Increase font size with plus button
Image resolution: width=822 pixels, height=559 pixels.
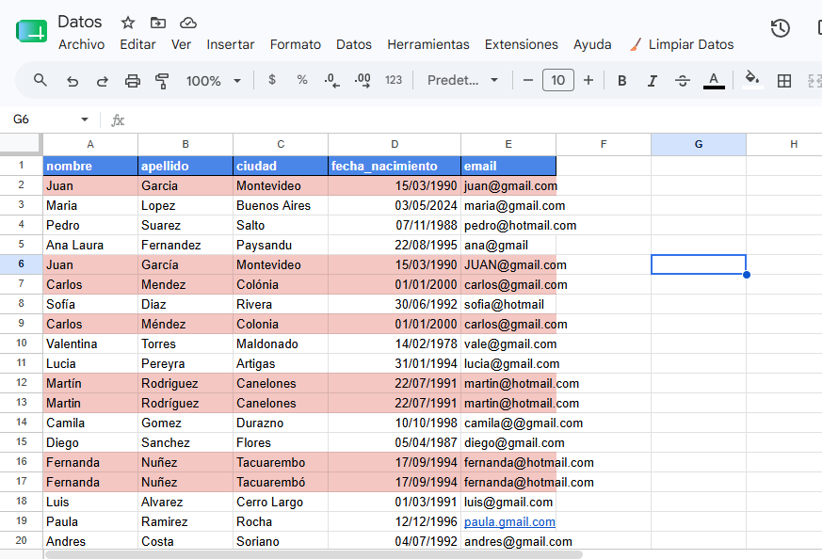588,80
